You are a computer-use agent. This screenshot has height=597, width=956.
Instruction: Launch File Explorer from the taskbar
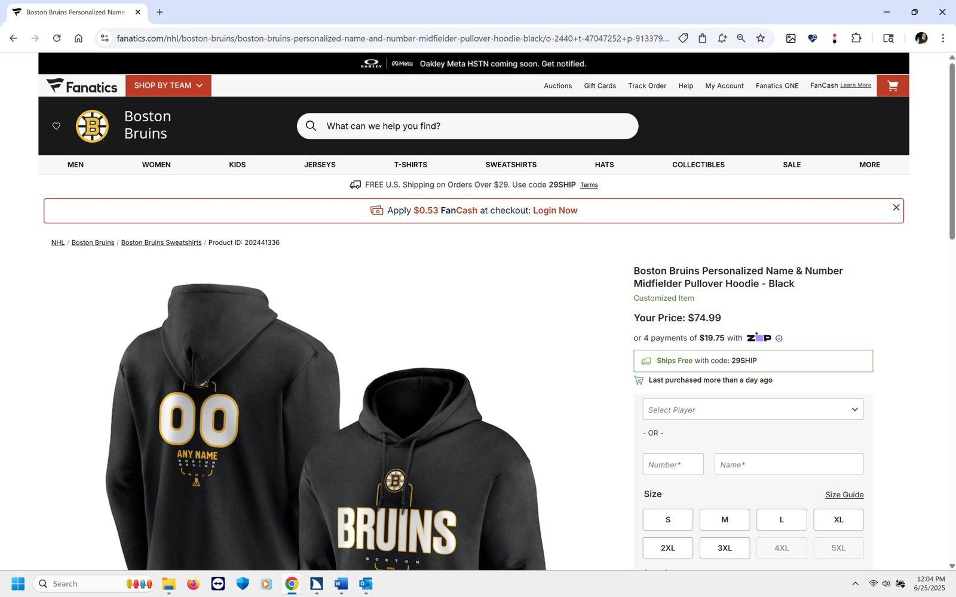coord(168,584)
